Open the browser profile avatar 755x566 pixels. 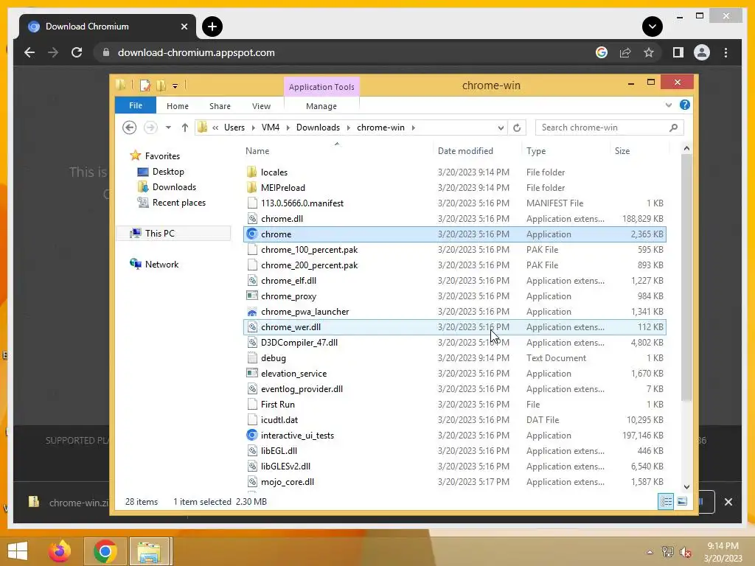coord(702,52)
